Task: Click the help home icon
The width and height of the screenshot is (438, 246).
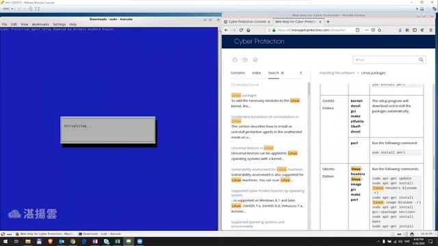Action: (x=235, y=59)
